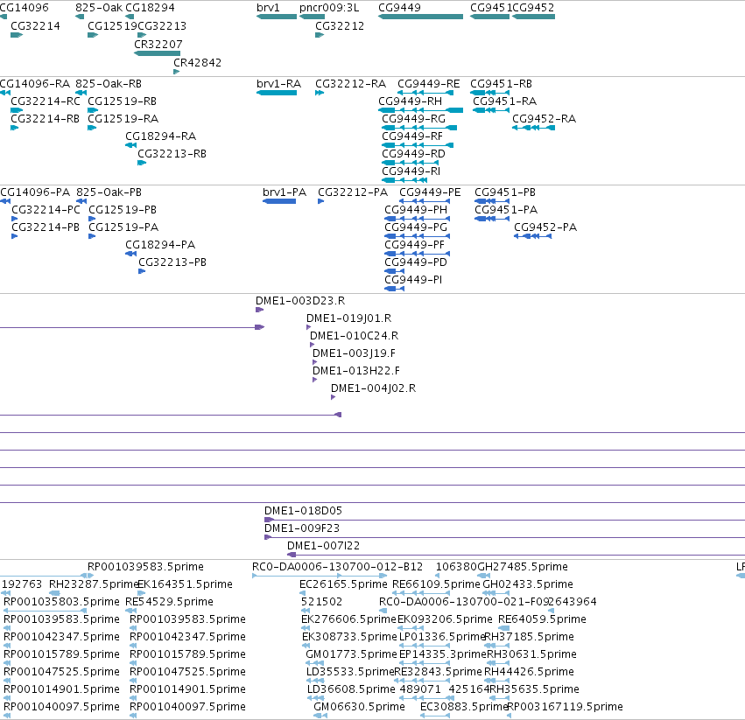
Task: Open the CG9451-PA protein label
Action: [x=506, y=210]
